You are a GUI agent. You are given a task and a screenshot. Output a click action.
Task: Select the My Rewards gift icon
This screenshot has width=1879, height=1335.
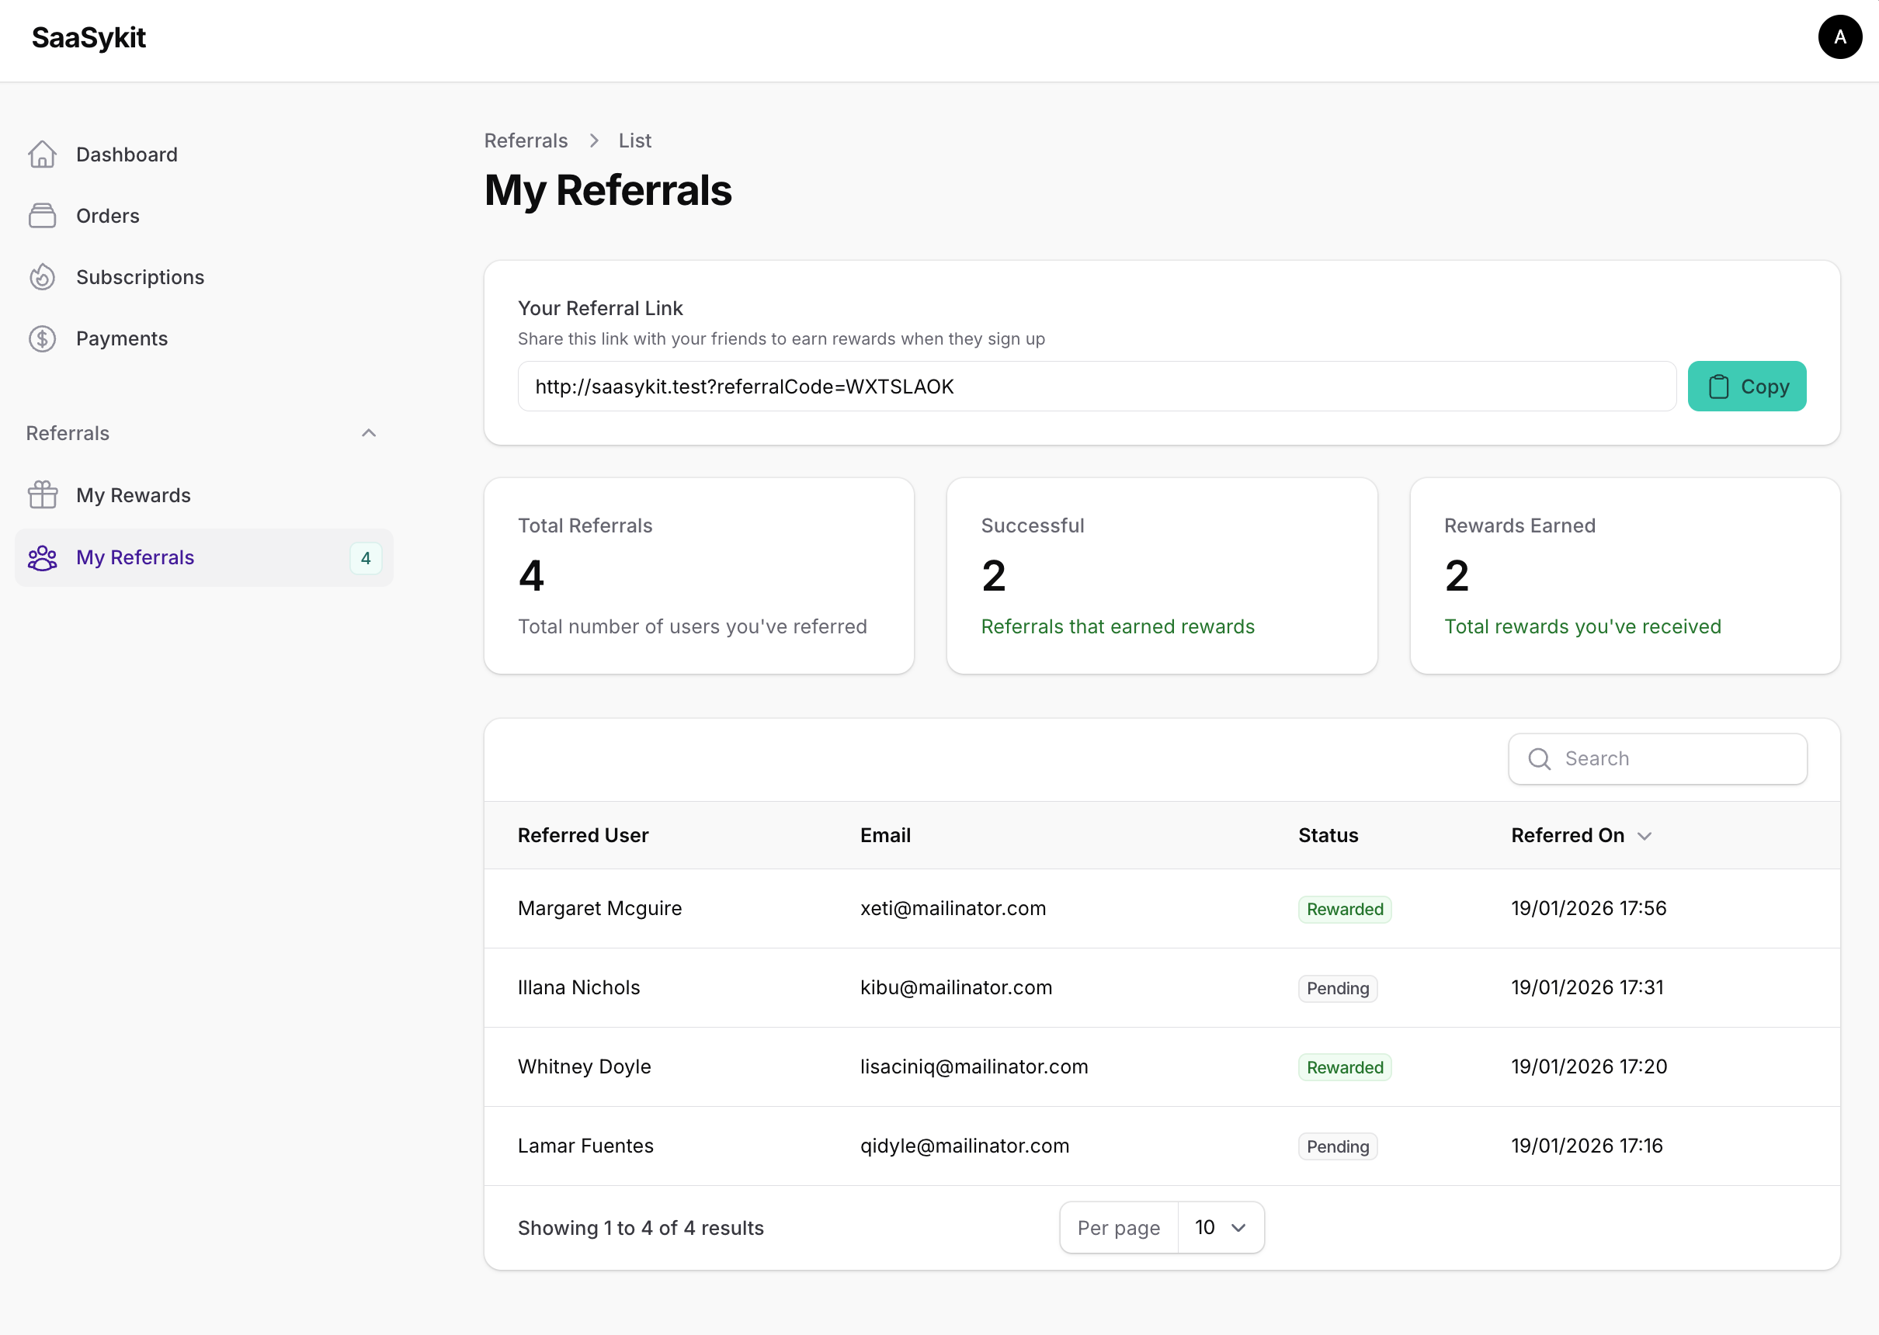[x=43, y=494]
